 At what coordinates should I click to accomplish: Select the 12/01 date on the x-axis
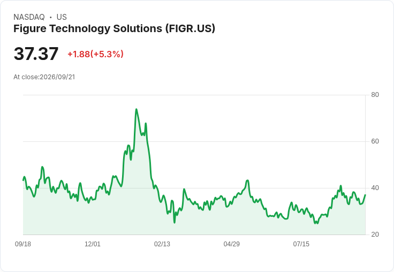(93, 244)
